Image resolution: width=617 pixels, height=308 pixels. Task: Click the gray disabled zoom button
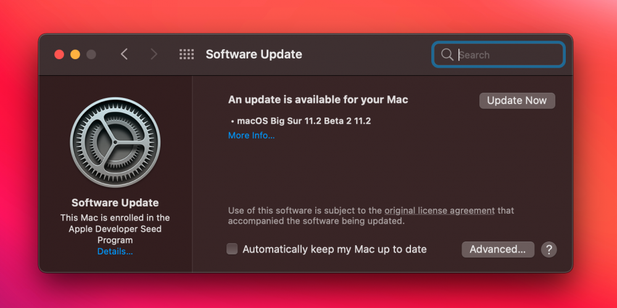pyautogui.click(x=91, y=54)
